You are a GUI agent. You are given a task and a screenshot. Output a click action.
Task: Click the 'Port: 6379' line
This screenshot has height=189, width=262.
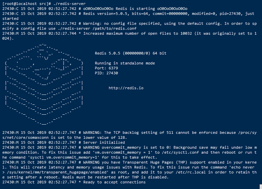(x=106, y=68)
